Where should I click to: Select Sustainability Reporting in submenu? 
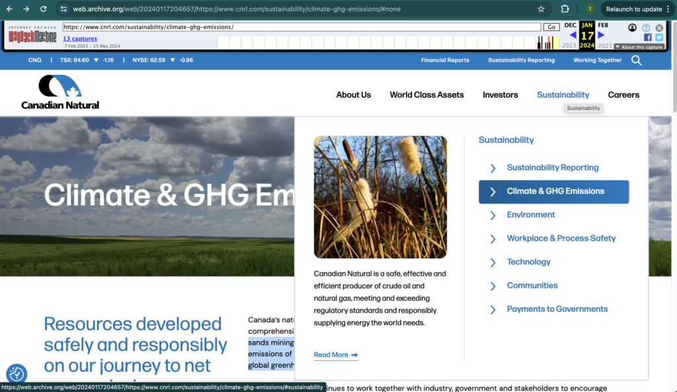553,167
